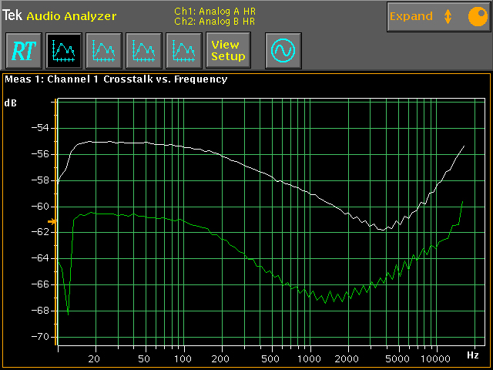Click the orange arrow marker on the dB axis
The image size is (493, 370).
pos(52,222)
